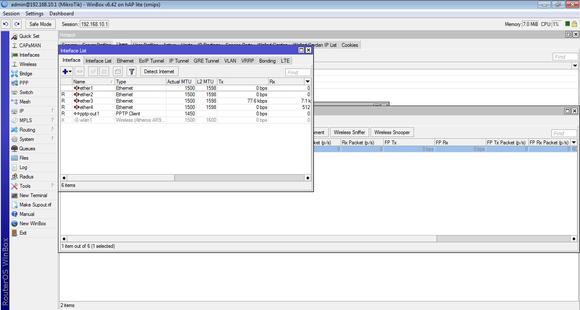Switch to the VLAN tab

pos(230,61)
